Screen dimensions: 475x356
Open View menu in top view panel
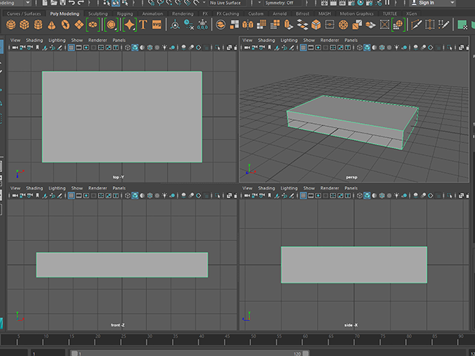[x=15, y=40]
